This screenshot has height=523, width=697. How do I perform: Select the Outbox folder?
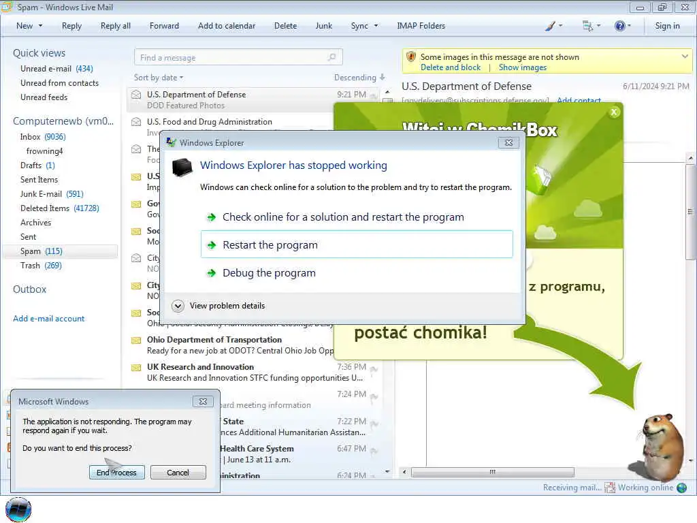pyautogui.click(x=29, y=289)
